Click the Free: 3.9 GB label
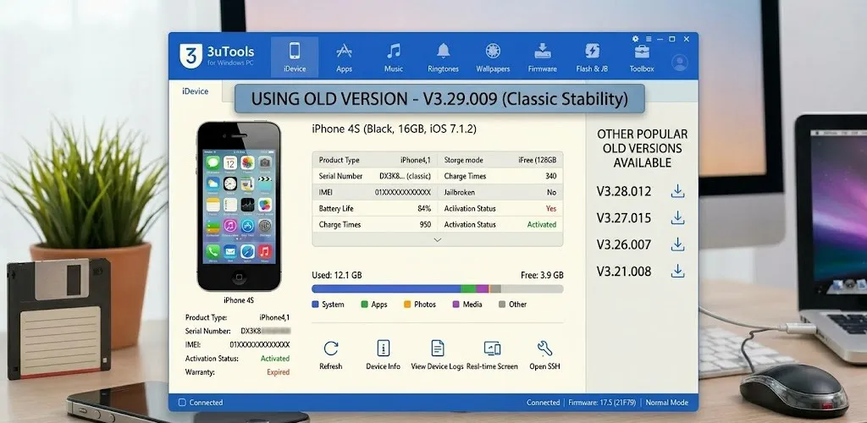This screenshot has height=423, width=867. point(542,275)
